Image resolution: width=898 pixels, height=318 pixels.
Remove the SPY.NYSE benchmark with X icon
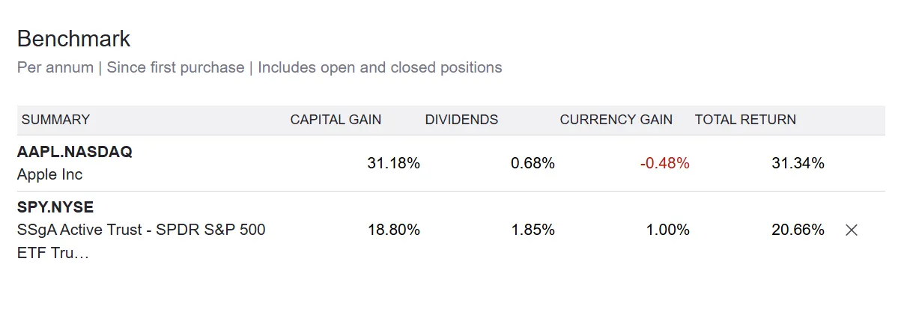click(x=851, y=230)
